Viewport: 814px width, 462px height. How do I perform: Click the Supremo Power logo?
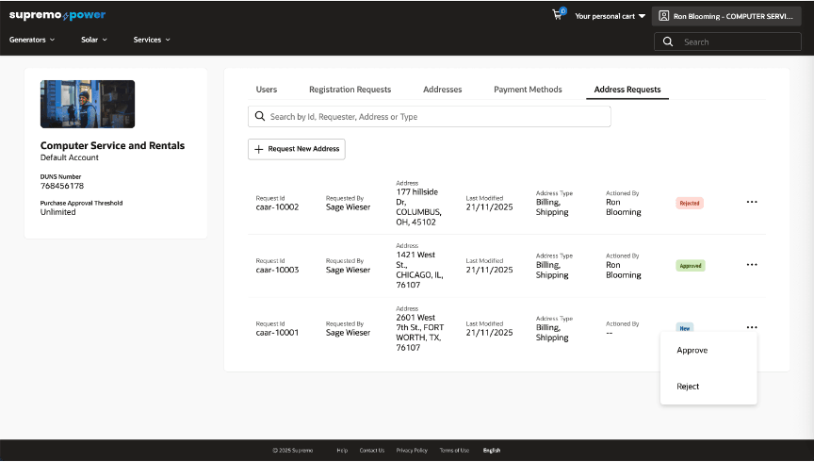click(x=57, y=15)
